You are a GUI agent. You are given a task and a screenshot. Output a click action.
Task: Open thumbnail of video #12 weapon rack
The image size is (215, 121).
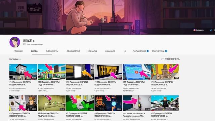(x=108, y=72)
